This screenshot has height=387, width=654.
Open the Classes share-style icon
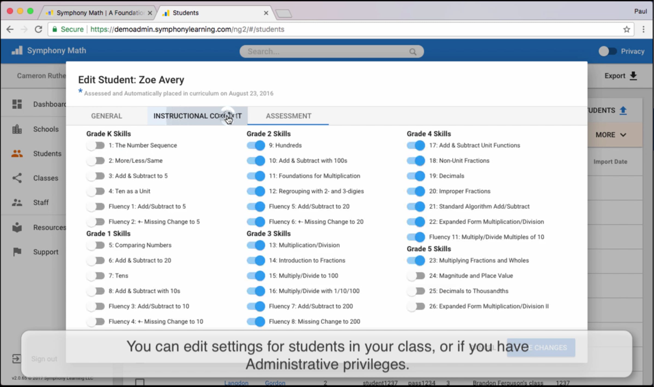17,178
